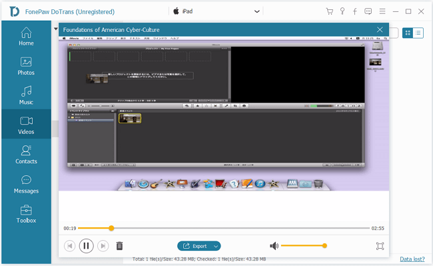The height and width of the screenshot is (266, 433).
Task: Open the iPad device dropdown
Action: pos(217,11)
